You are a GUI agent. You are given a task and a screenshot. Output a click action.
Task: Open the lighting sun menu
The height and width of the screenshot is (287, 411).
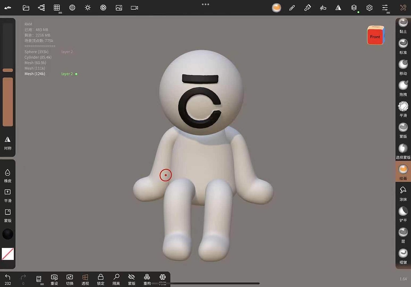88,8
